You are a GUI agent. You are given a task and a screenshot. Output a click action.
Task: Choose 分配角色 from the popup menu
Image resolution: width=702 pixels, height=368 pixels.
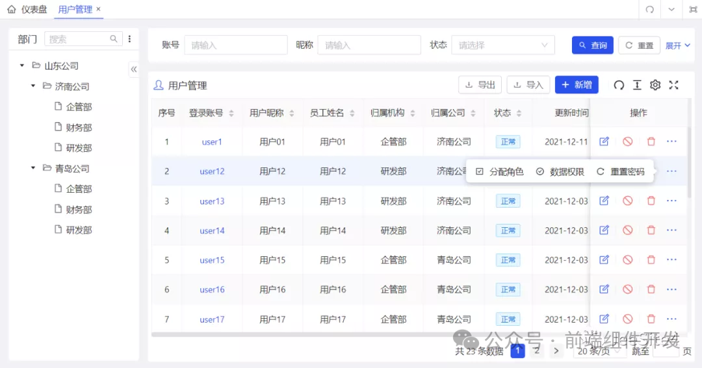pyautogui.click(x=500, y=172)
